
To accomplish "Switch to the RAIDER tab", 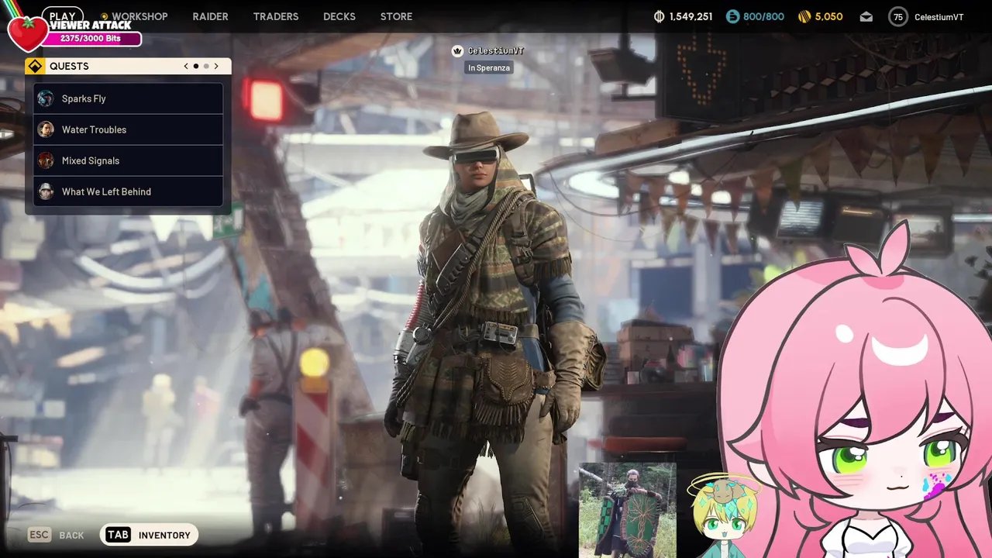I will pyautogui.click(x=210, y=16).
